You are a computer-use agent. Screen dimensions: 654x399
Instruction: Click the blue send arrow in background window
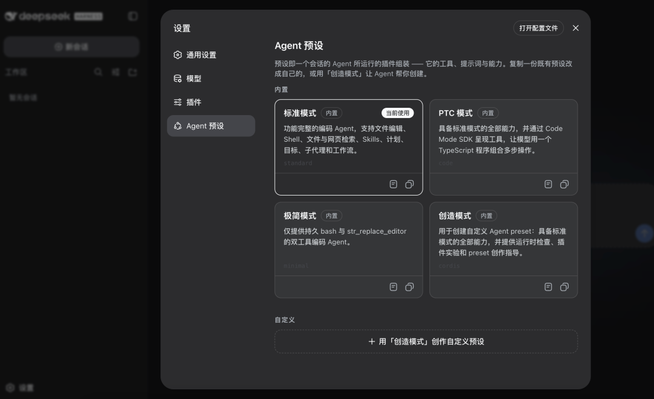(x=644, y=233)
